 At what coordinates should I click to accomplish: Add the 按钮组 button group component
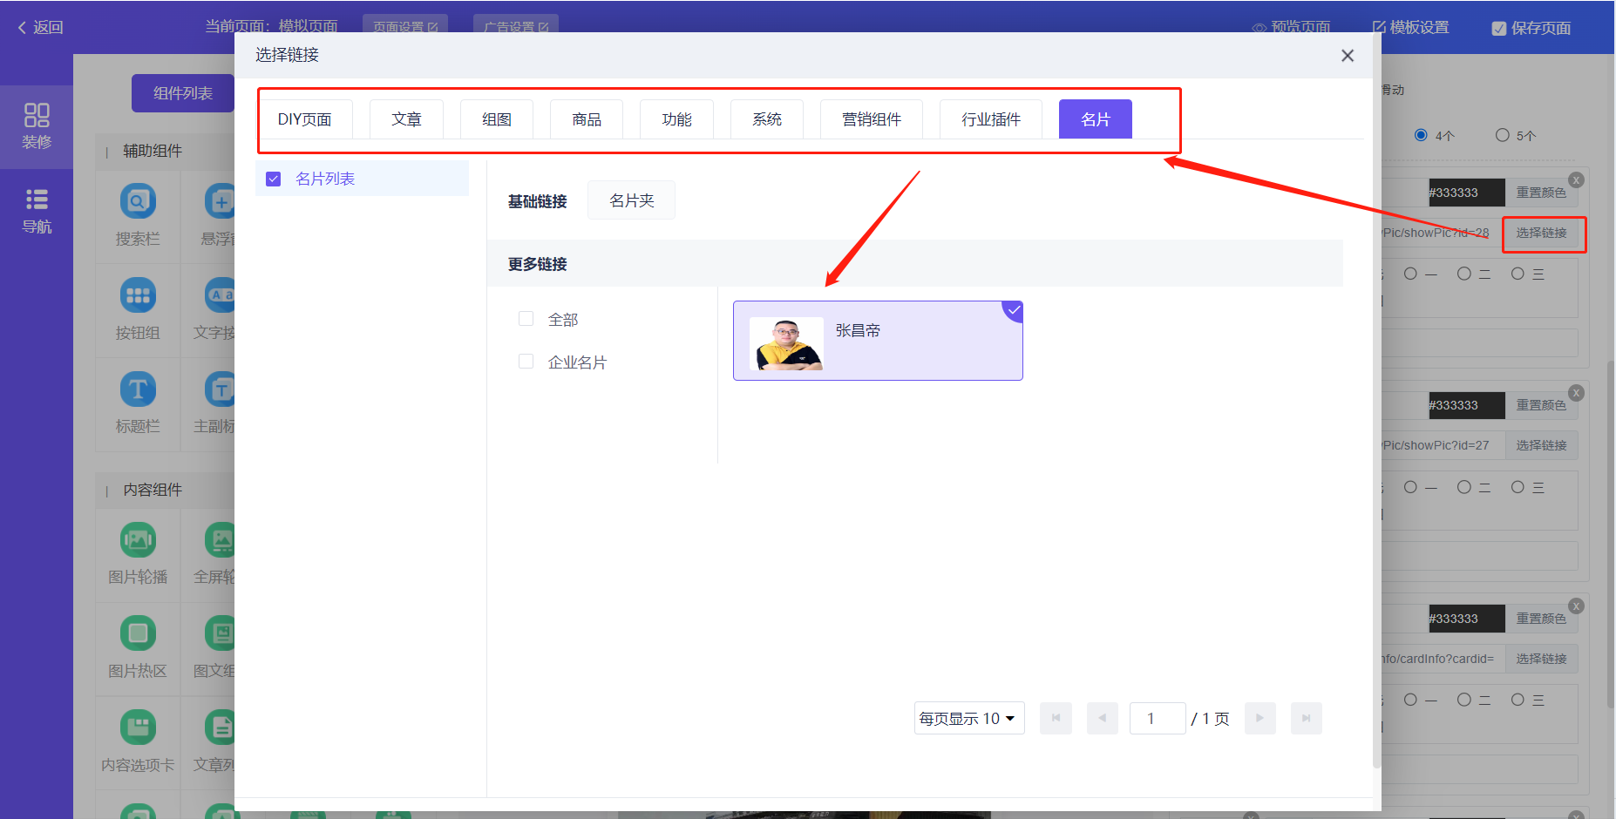point(138,296)
